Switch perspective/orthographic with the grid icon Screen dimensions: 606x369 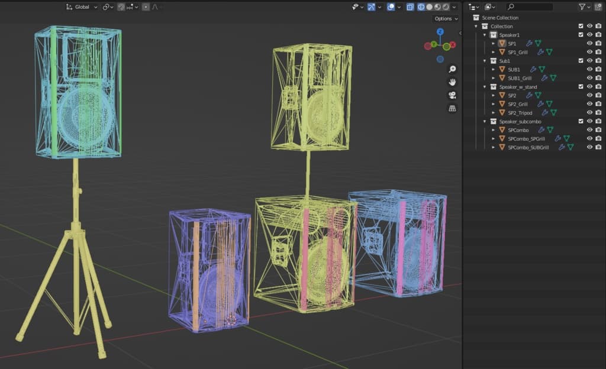[452, 109]
